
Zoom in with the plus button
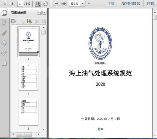coord(64,4)
